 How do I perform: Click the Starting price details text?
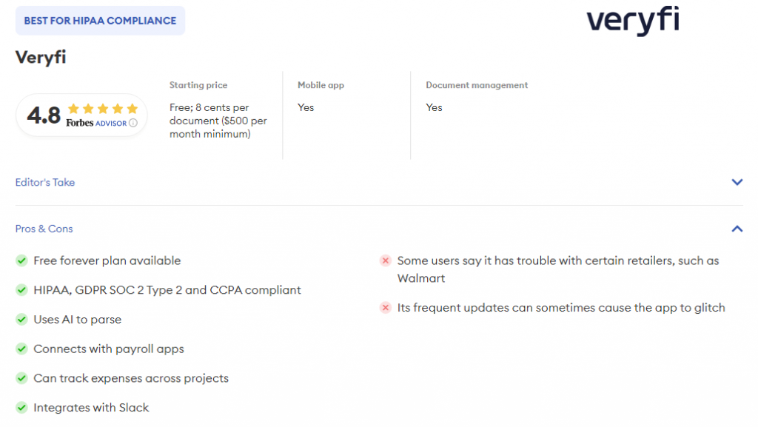click(x=218, y=121)
